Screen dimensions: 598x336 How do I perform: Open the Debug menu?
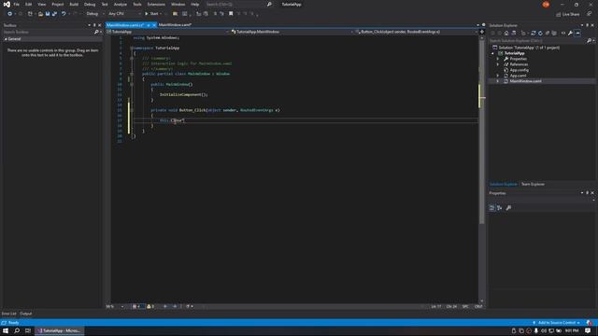click(x=90, y=4)
